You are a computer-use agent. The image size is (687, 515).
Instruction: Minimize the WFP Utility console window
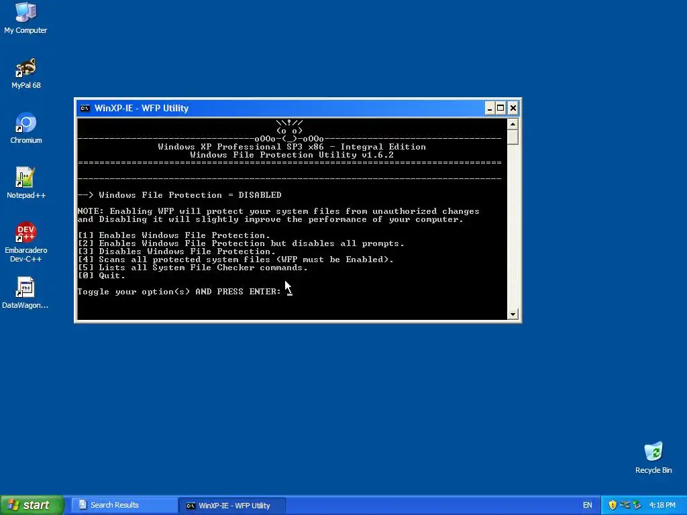point(489,108)
